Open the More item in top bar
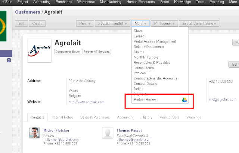The width and height of the screenshot is (239, 153). 233,2
